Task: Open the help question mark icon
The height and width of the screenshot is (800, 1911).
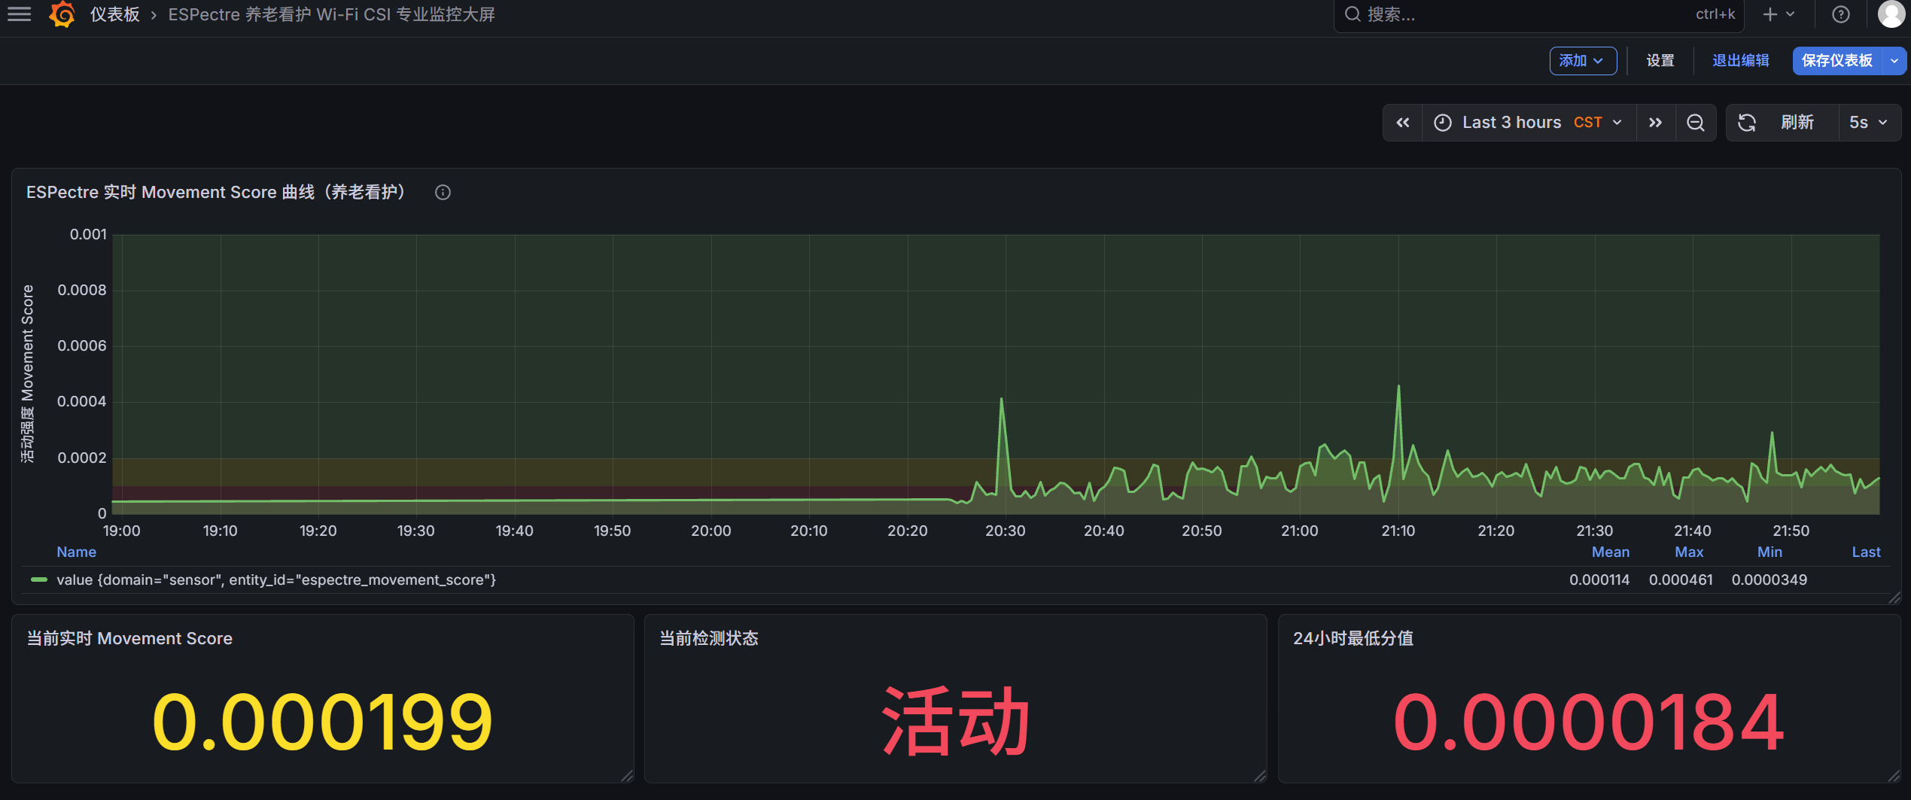Action: pyautogui.click(x=1840, y=14)
